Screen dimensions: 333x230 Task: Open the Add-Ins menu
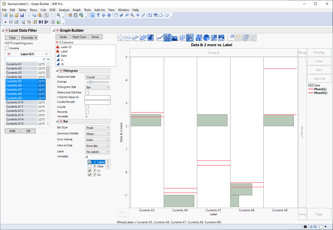point(99,10)
